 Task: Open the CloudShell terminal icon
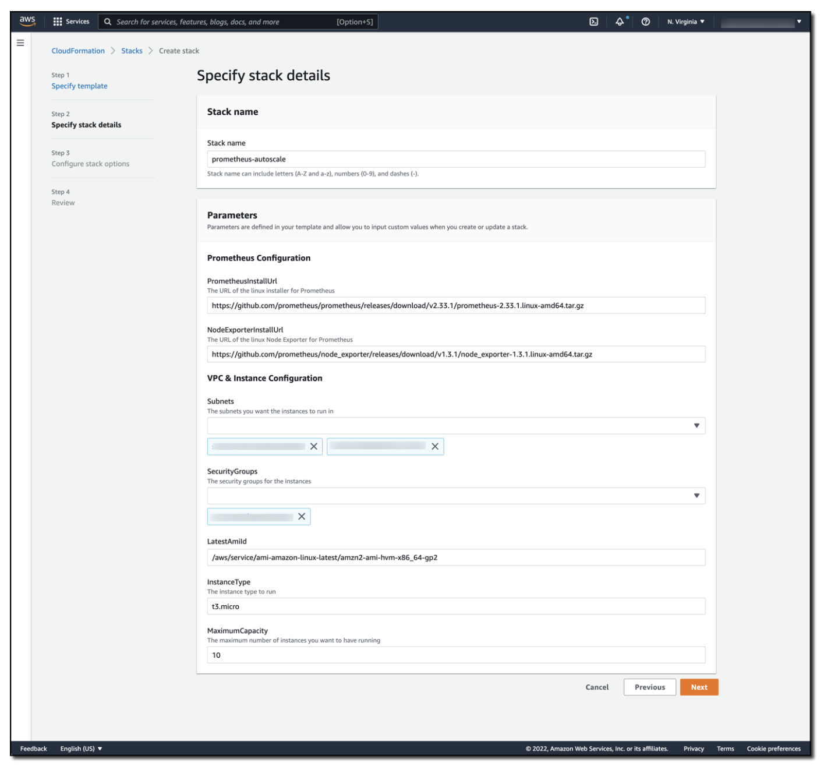pos(593,22)
